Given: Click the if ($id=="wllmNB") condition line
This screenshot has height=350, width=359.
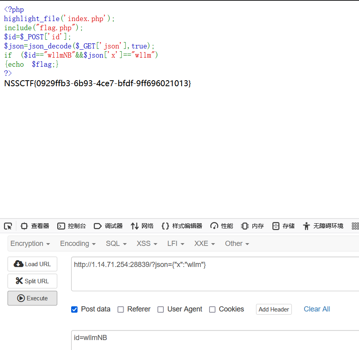Looking at the screenshot, I should tap(81, 55).
